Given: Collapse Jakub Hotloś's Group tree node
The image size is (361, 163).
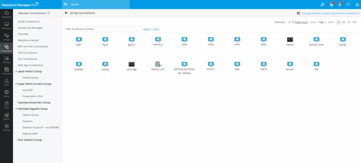Looking at the screenshot, I should (16, 72).
